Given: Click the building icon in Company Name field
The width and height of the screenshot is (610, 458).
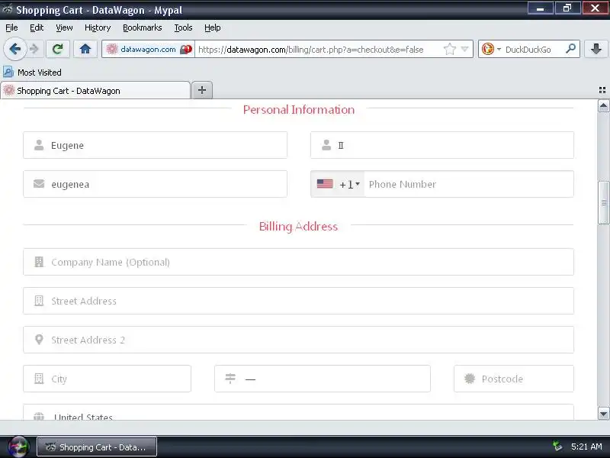Looking at the screenshot, I should (x=39, y=262).
